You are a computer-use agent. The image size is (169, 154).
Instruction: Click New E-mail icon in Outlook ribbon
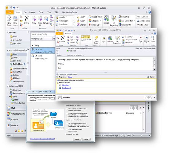tap(9, 21)
